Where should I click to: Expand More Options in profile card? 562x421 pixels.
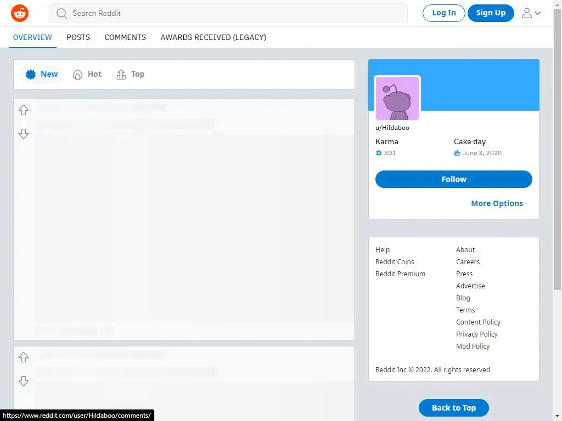tap(497, 203)
